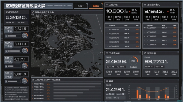Click the clock icon next to 工业增加值

(107, 53)
